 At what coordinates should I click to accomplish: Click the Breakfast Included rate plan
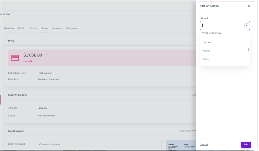[x=48, y=79]
